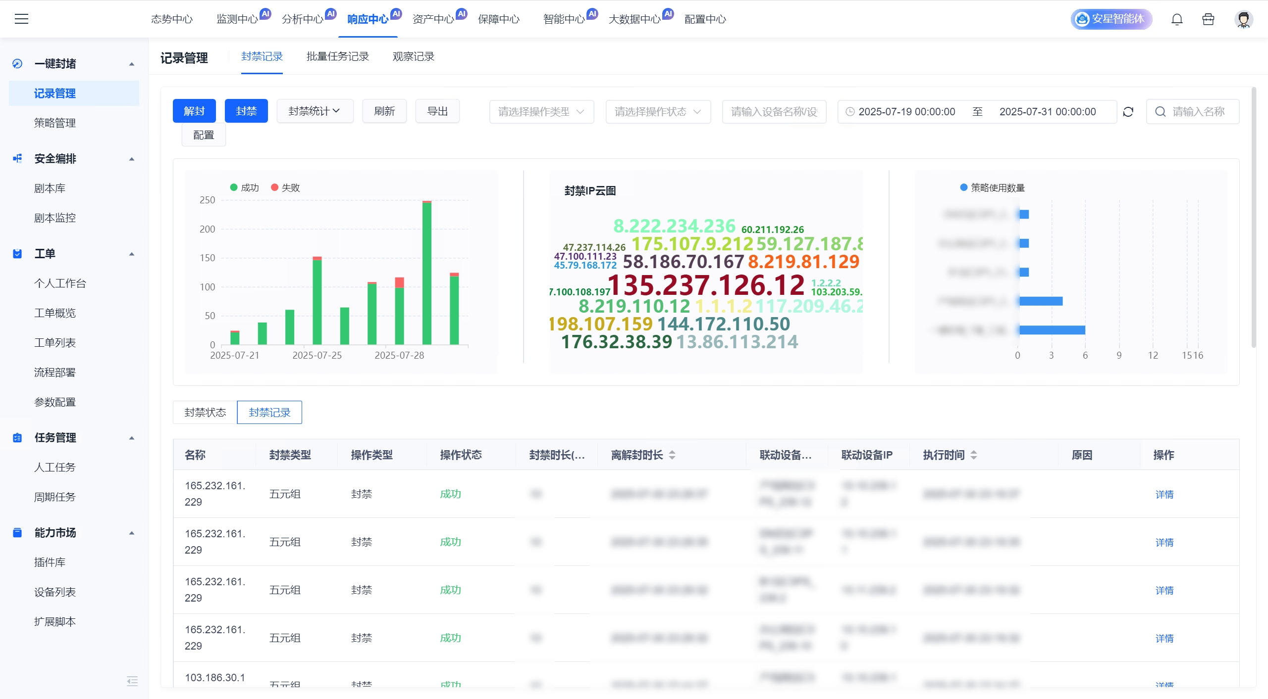This screenshot has width=1268, height=699.
Task: Sort by 执行时间 column arrows
Action: [974, 455]
